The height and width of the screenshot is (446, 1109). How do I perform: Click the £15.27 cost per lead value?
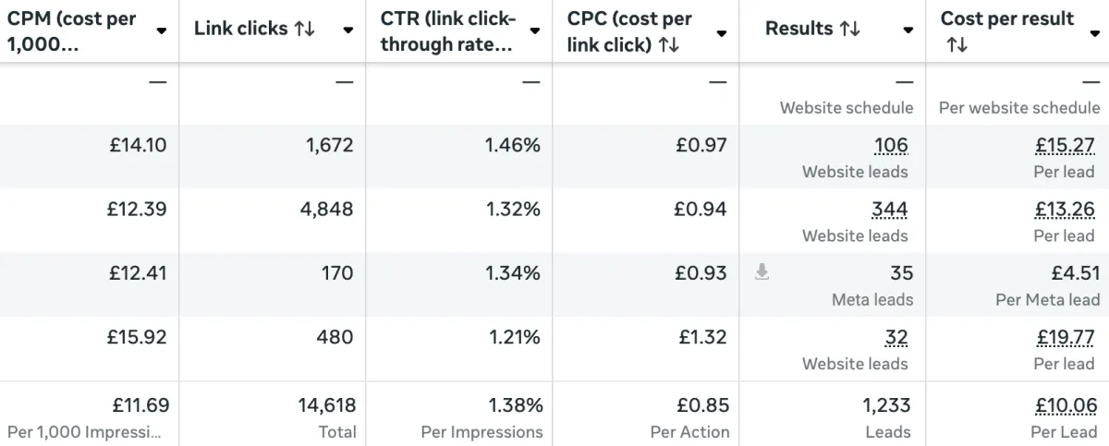point(1065,145)
